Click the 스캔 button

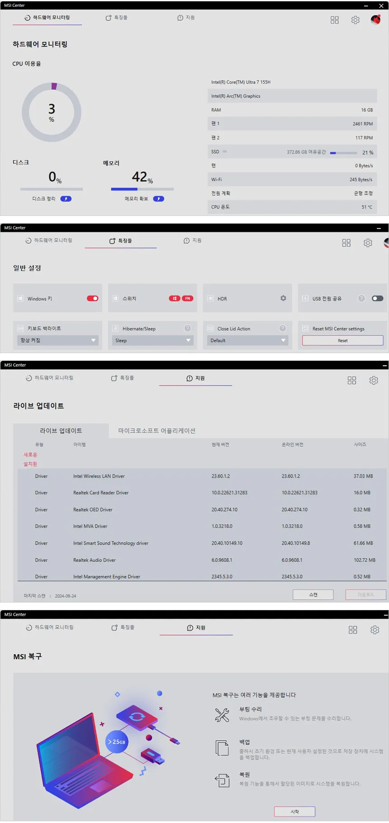point(313,594)
